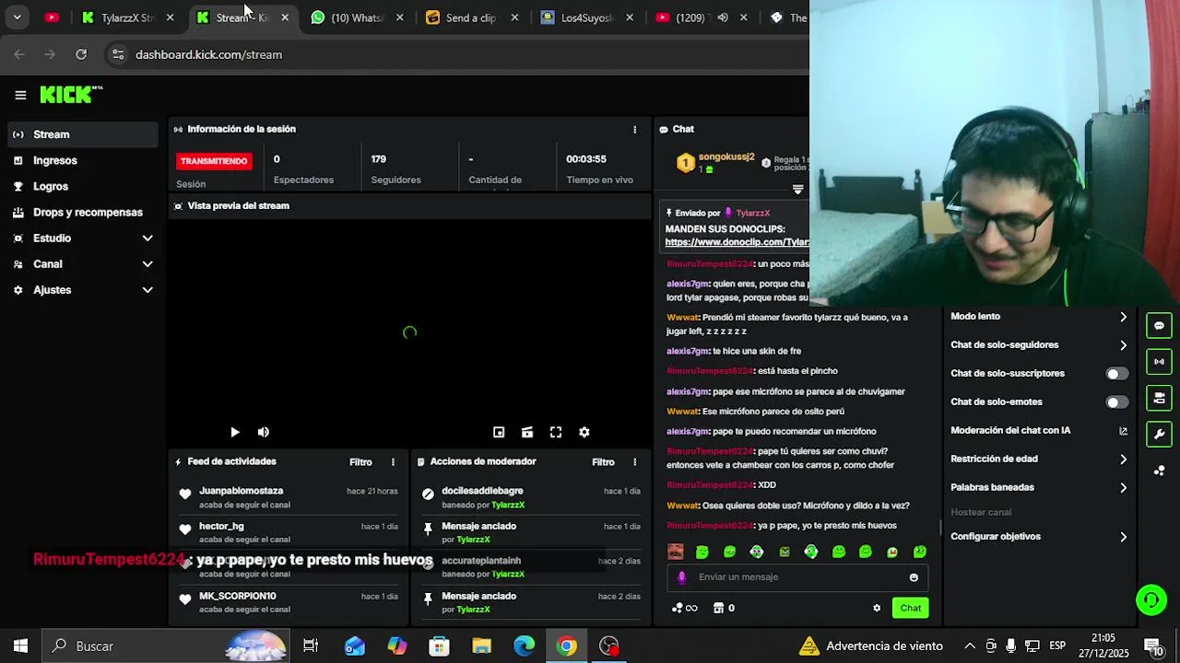Toggle Chat de solo-suscriptores
The width and height of the screenshot is (1180, 663).
(1116, 374)
